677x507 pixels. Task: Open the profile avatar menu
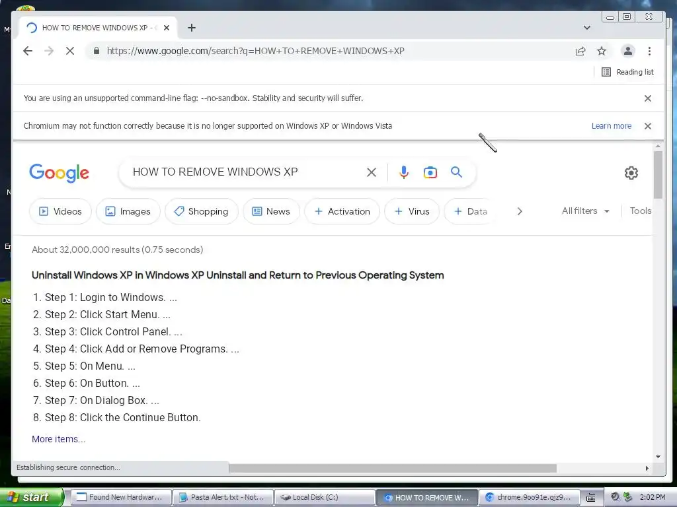[628, 51]
